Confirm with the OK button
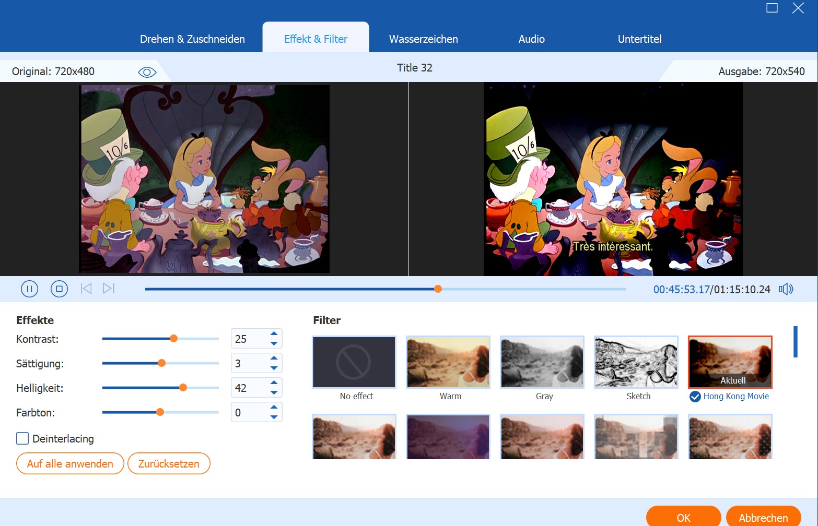 click(683, 517)
